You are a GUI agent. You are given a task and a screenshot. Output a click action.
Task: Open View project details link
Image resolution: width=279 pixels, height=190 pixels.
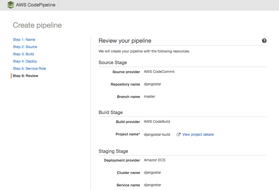point(198,134)
